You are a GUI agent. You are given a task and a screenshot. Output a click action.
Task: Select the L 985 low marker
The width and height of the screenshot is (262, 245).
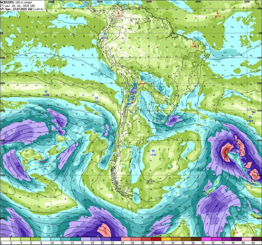pyautogui.click(x=42, y=160)
